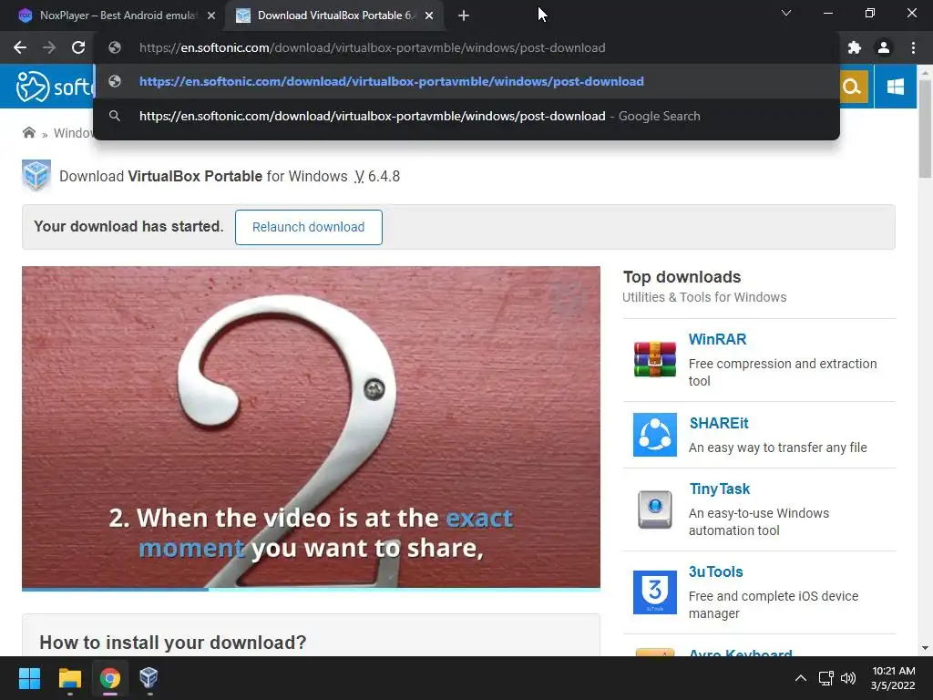The height and width of the screenshot is (700, 933).
Task: Click the breadcrumb home icon
Action: pyautogui.click(x=28, y=133)
